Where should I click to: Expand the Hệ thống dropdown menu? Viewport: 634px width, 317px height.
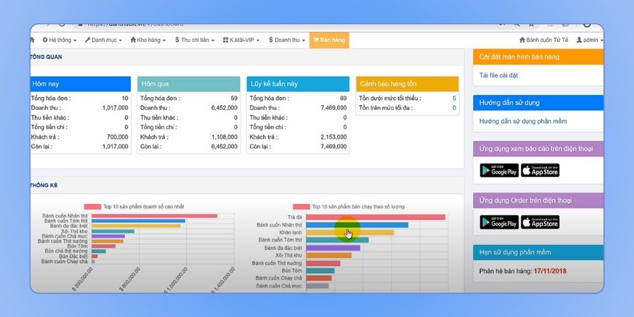[x=60, y=40]
